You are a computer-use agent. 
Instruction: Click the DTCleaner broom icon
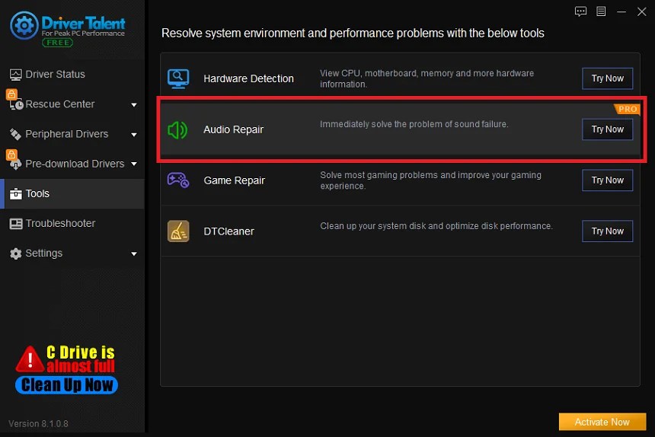[178, 231]
